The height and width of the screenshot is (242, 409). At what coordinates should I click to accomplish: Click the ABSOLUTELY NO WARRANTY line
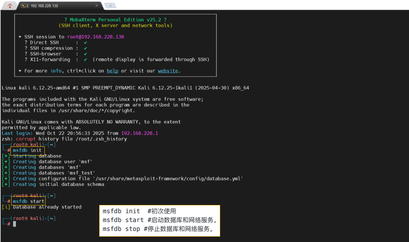(91, 122)
